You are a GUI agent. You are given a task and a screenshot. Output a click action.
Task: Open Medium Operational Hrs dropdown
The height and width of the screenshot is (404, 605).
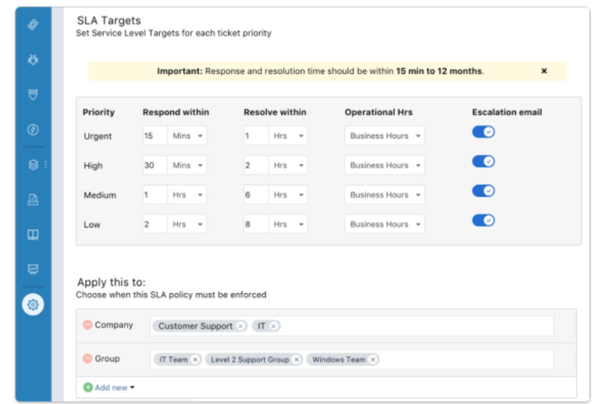tap(385, 195)
